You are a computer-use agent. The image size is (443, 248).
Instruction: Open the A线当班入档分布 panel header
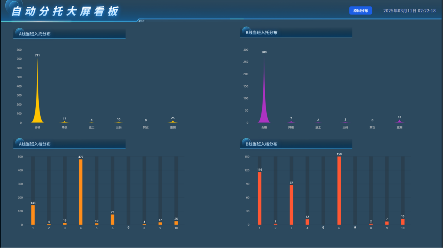tap(69, 144)
